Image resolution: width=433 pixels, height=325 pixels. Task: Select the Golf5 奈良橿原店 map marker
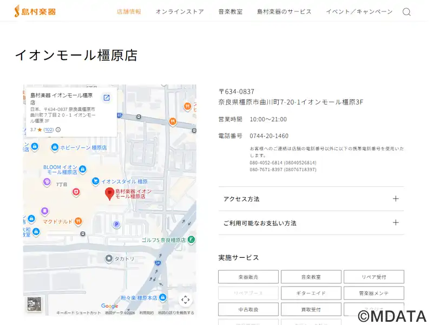point(191,239)
